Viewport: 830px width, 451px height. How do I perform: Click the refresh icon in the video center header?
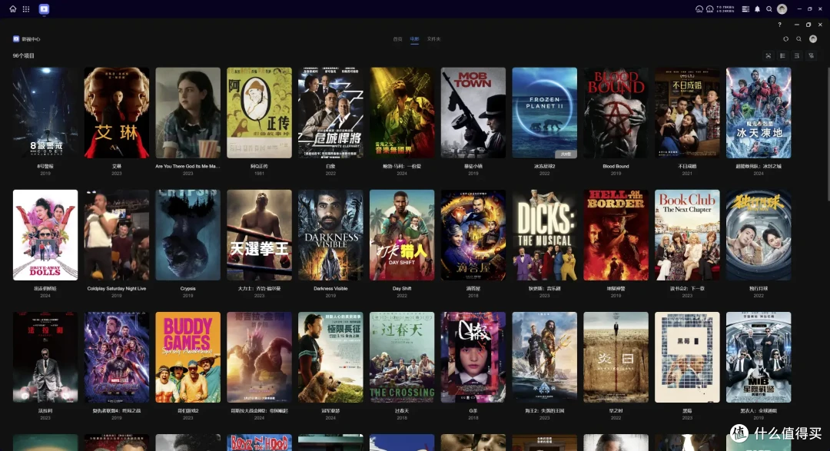click(x=786, y=38)
